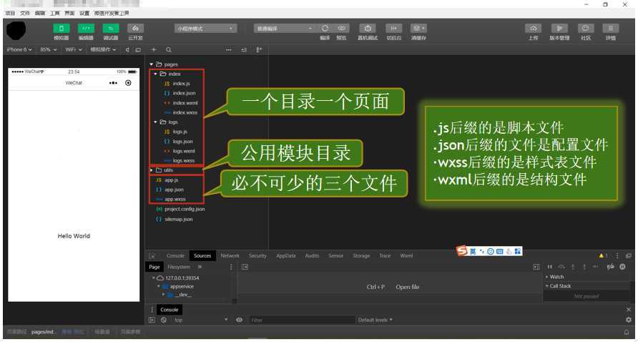The width and height of the screenshot is (638, 342).
Task: Click the pause script execution icon
Action: click(550, 267)
